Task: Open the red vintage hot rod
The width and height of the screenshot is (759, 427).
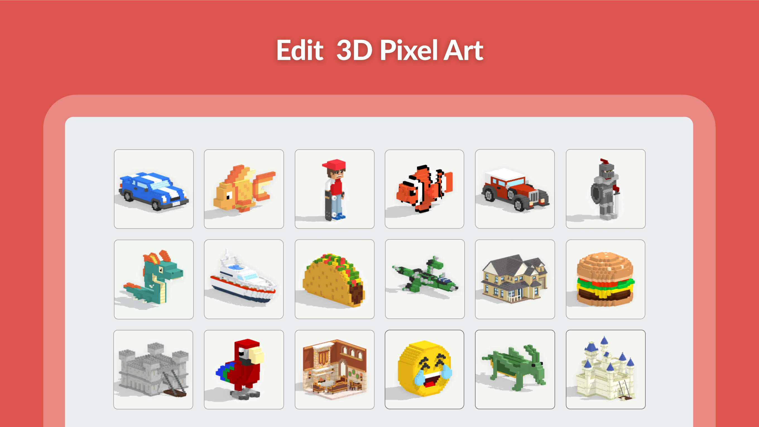Action: pyautogui.click(x=515, y=189)
